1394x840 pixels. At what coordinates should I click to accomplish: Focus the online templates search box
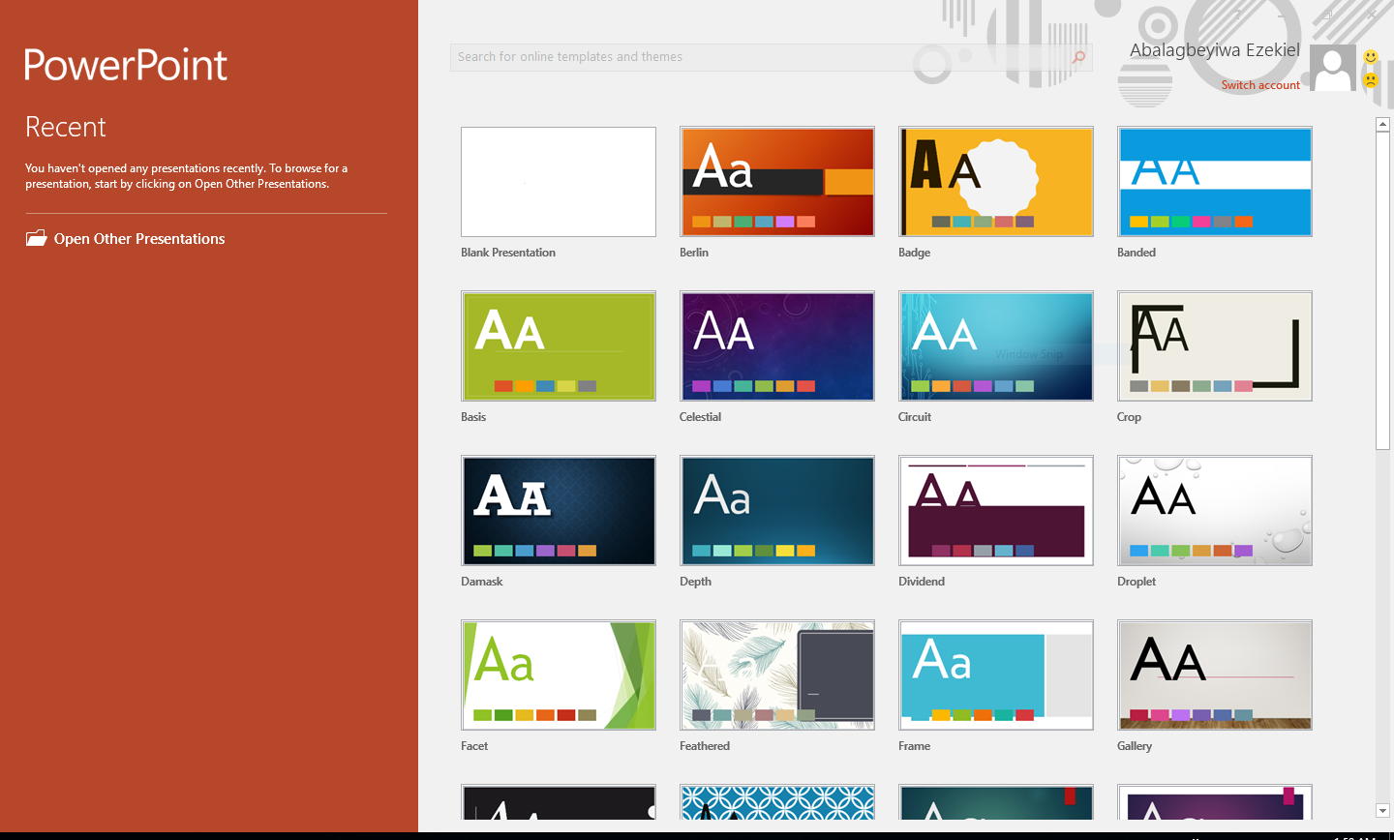[x=771, y=57]
